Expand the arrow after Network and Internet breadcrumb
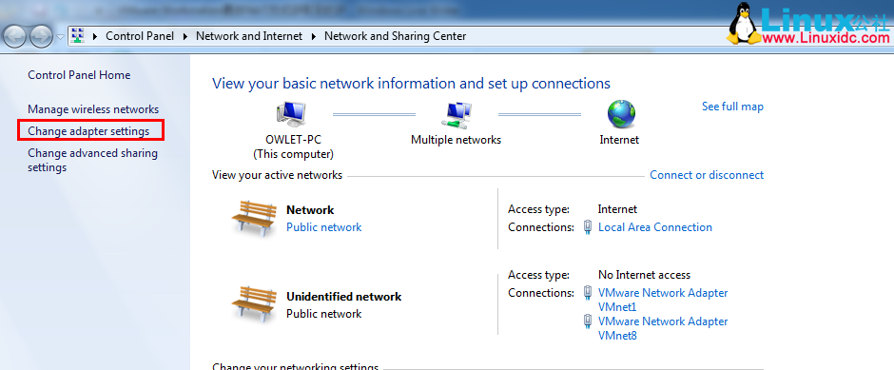 click(314, 36)
